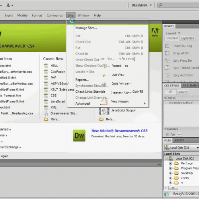The image size is (199, 199).
Task: Click the Insert Div Tag icon
Action: pyautogui.click(x=167, y=46)
